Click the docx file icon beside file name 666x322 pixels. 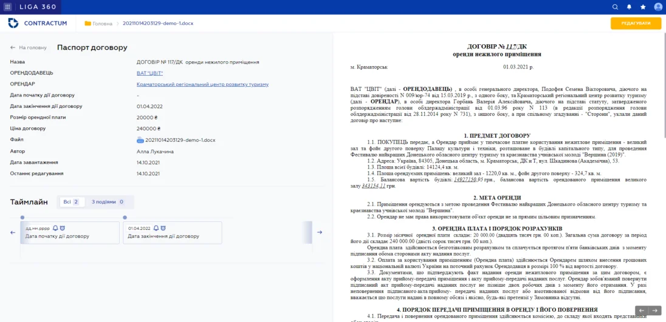[140, 140]
